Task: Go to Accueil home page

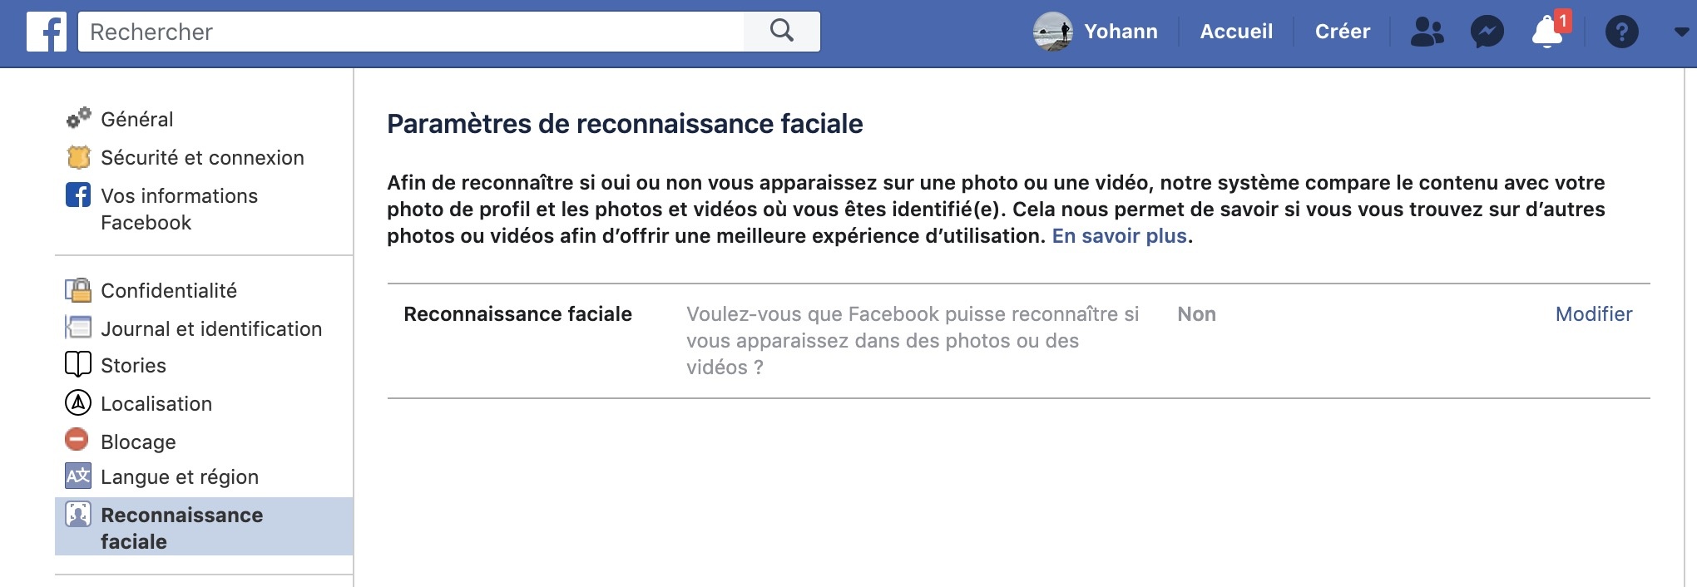Action: click(1236, 32)
